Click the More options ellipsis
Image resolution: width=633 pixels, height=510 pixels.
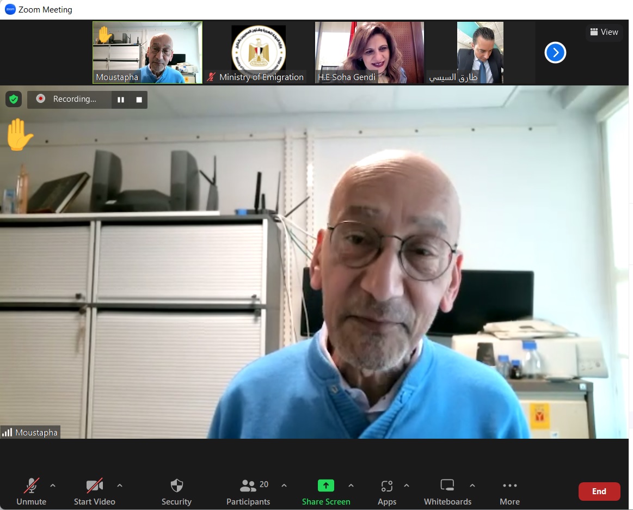pyautogui.click(x=509, y=486)
